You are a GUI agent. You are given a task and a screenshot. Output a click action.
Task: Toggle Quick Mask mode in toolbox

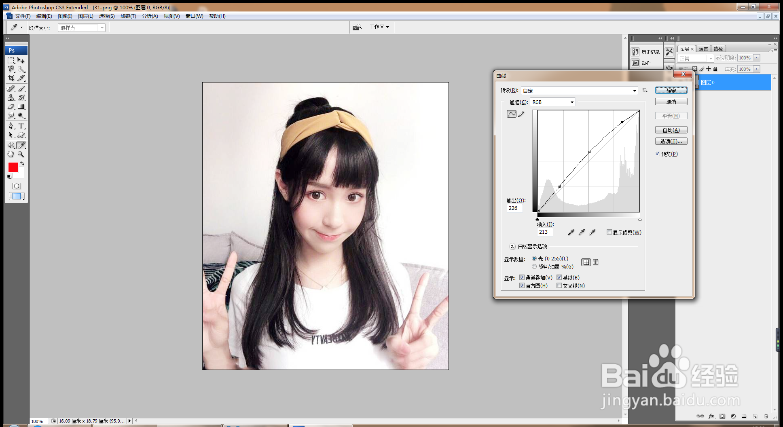[x=17, y=186]
